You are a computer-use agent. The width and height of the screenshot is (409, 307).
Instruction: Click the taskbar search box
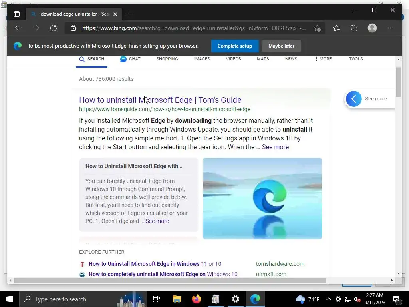[x=83, y=299]
